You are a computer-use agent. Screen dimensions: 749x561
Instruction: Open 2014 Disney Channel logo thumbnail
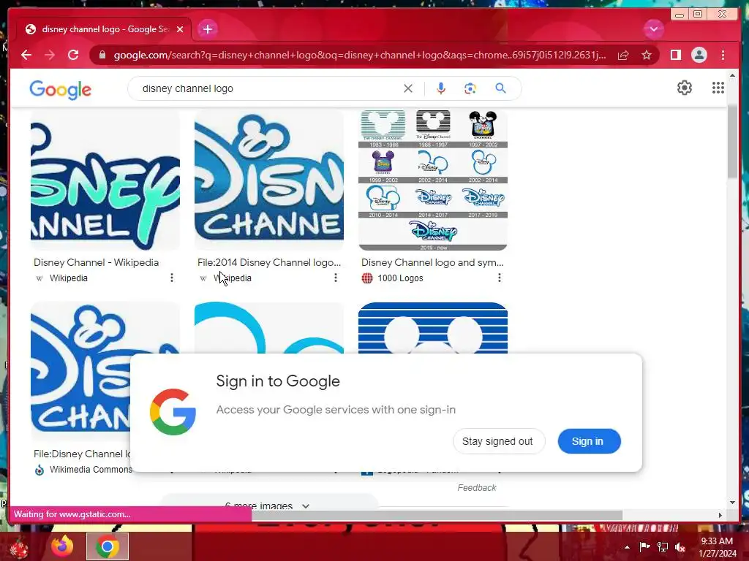pyautogui.click(x=269, y=180)
